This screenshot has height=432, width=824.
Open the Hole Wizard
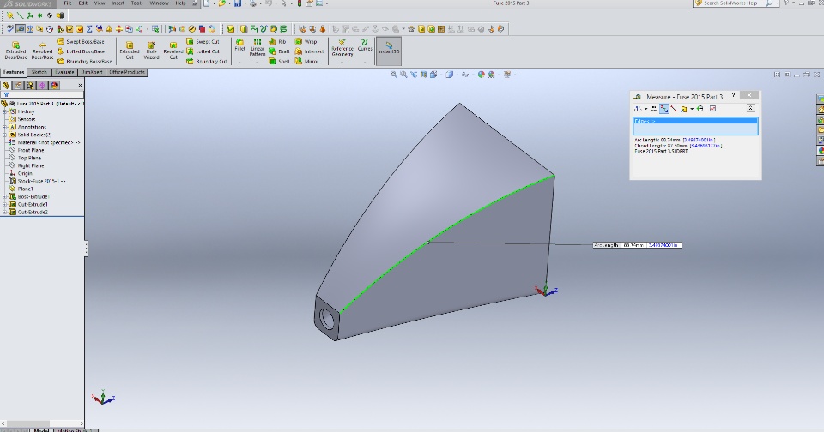point(151,50)
